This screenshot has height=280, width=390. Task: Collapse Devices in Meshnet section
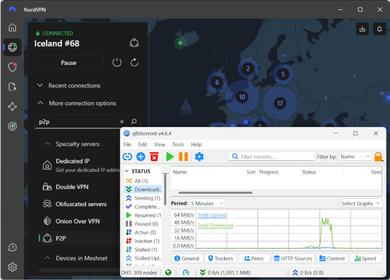coord(76,258)
